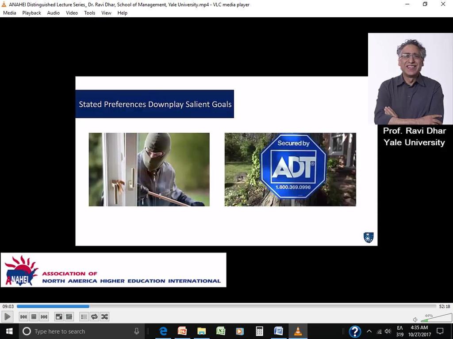Toggle the playlist view
The image size is (453, 339).
[x=84, y=317]
